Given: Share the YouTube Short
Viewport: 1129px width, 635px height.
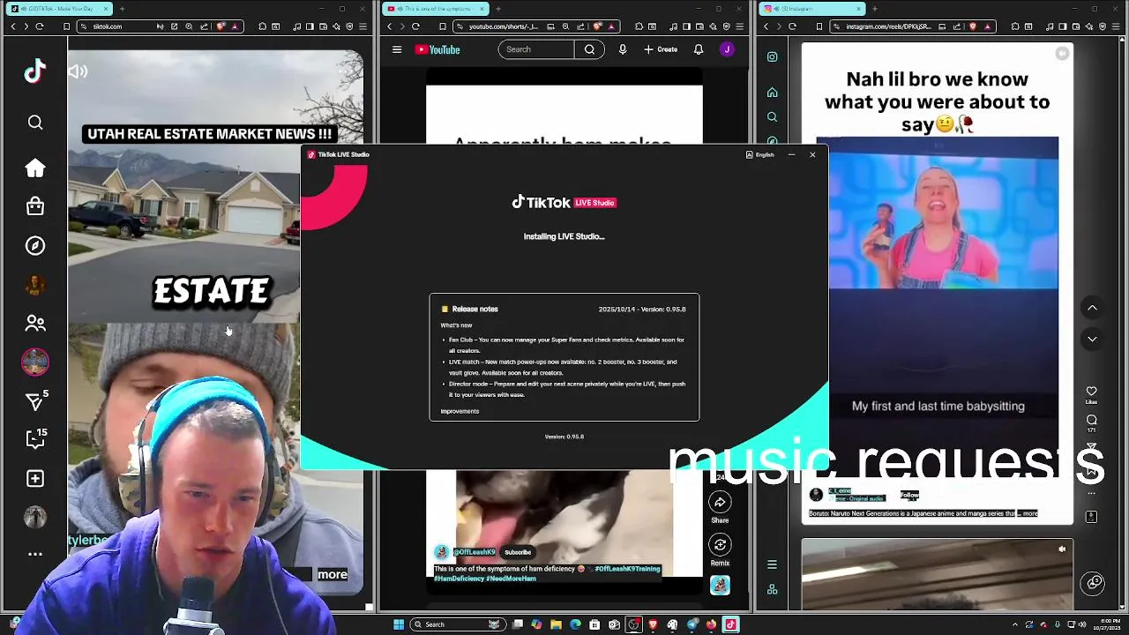Looking at the screenshot, I should point(720,503).
